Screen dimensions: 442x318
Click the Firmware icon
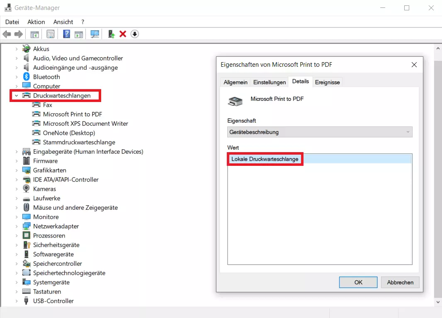26,161
